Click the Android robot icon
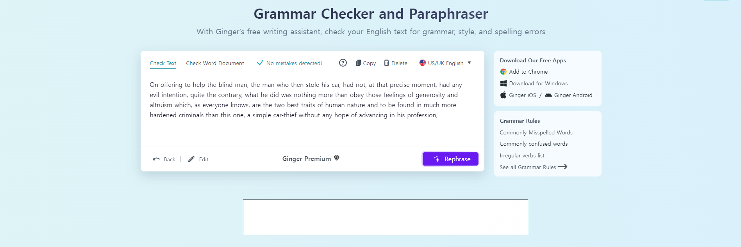Screen dimensions: 741x247 (548, 95)
